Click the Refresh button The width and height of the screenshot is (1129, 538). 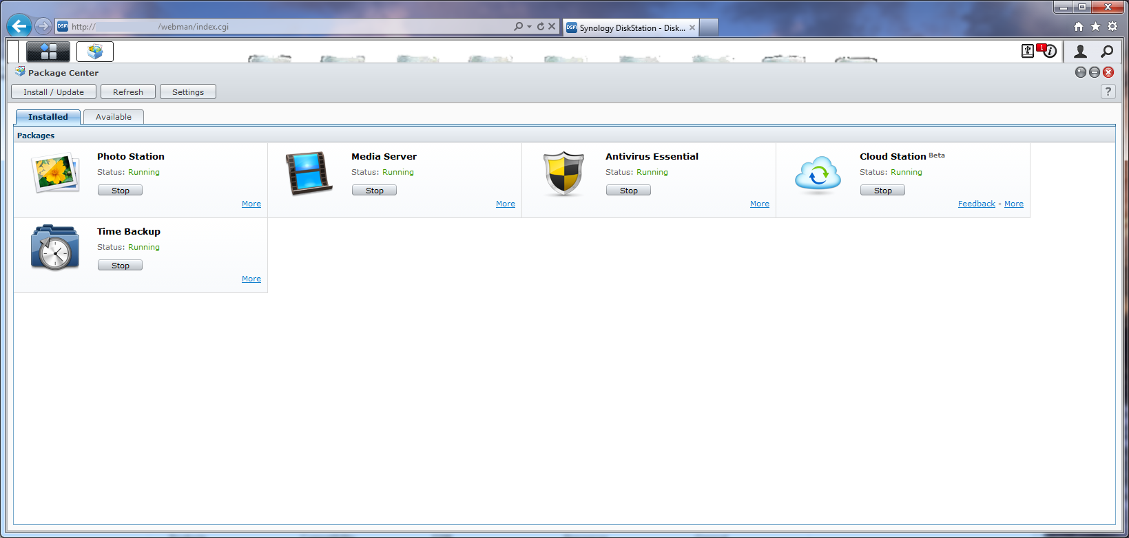pos(128,92)
